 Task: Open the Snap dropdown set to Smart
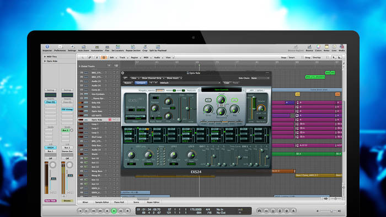tap(296, 57)
